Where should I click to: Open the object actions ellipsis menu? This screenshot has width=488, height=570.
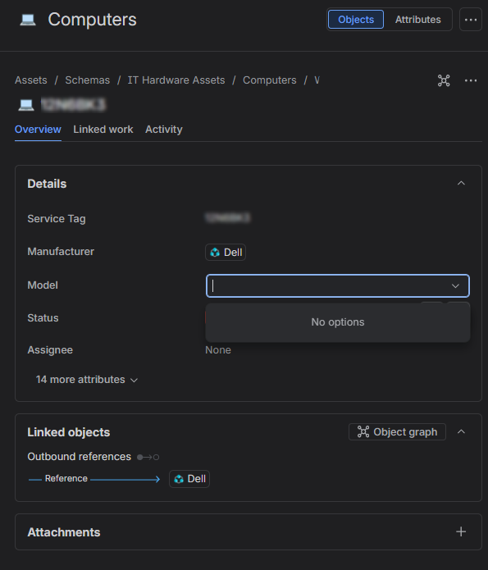coord(471,80)
